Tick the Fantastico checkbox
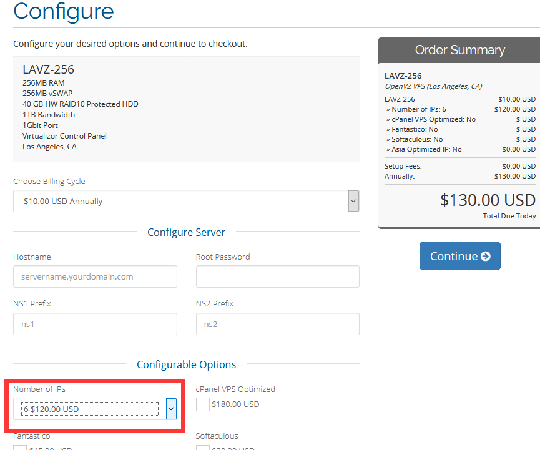 tap(20, 447)
